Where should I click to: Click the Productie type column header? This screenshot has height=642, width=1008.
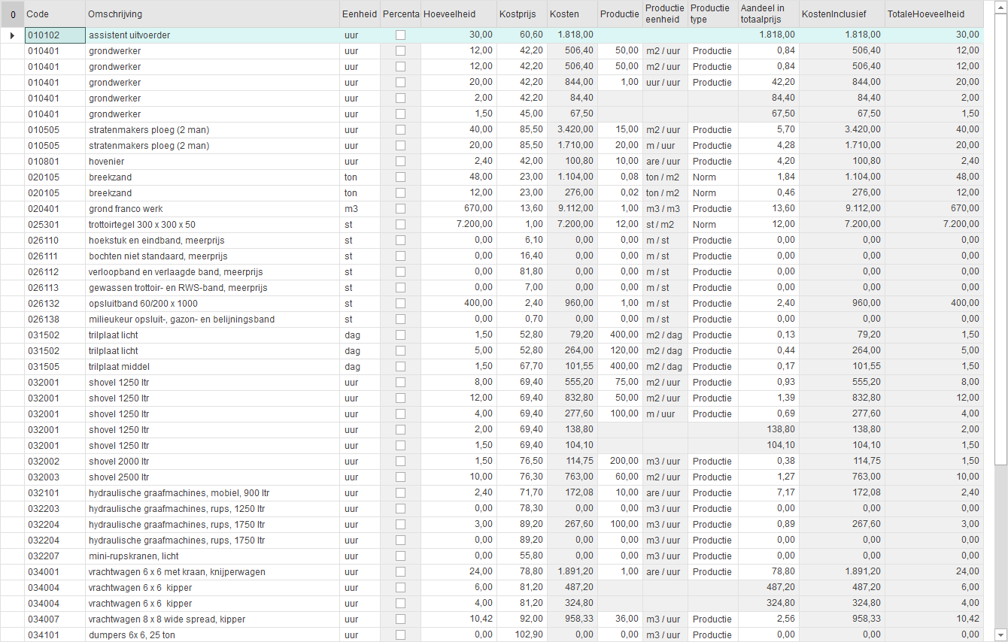[x=712, y=14]
